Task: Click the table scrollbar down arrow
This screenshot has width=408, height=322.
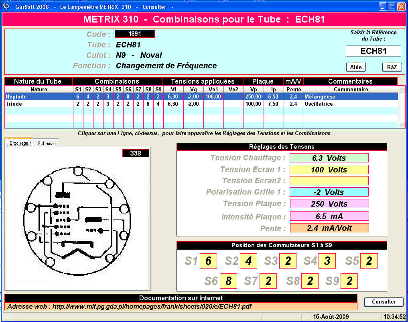Action: click(x=401, y=125)
